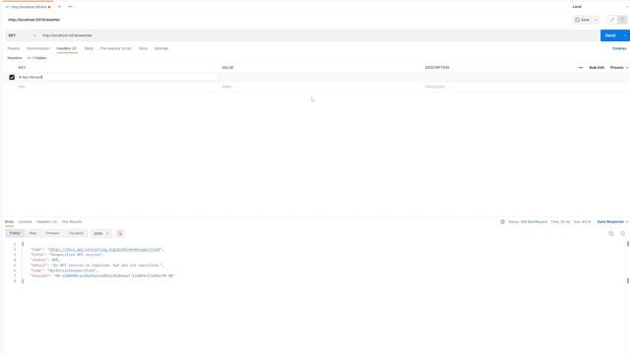Uncheck the X-Api-Version header checkbox
630x354 pixels.
[12, 77]
